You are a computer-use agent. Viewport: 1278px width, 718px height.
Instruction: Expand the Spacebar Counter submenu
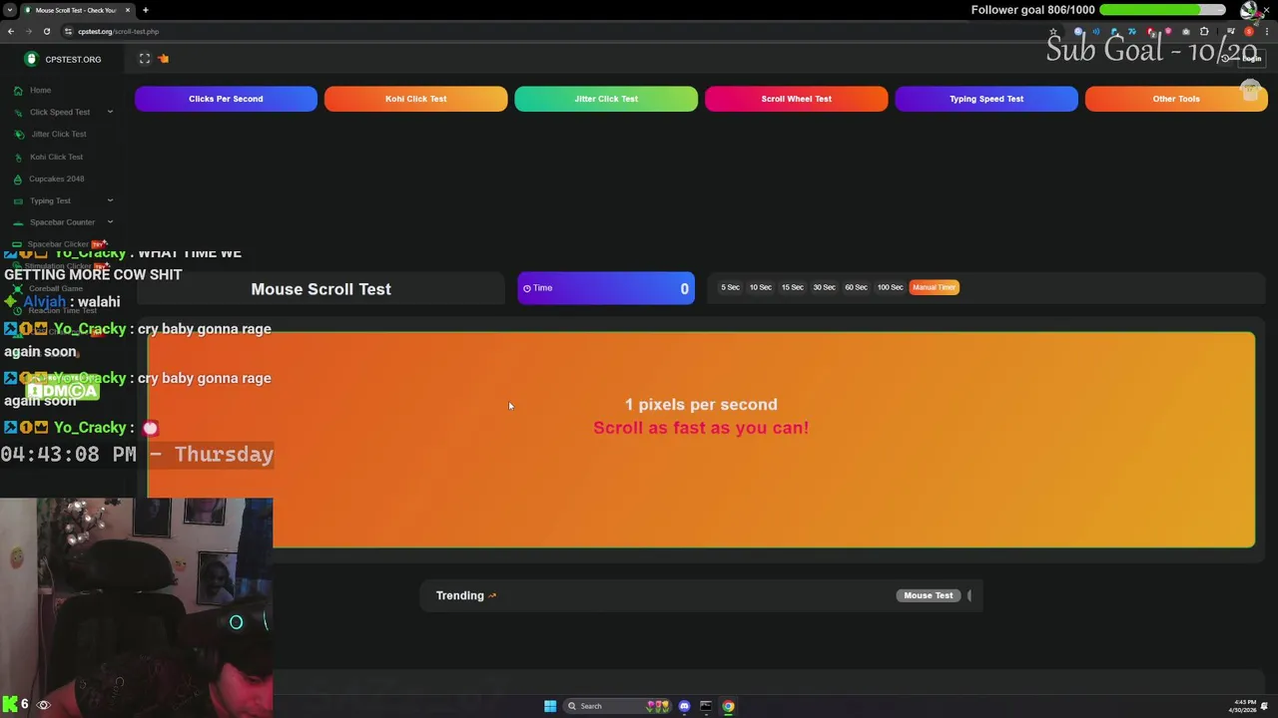110,222
